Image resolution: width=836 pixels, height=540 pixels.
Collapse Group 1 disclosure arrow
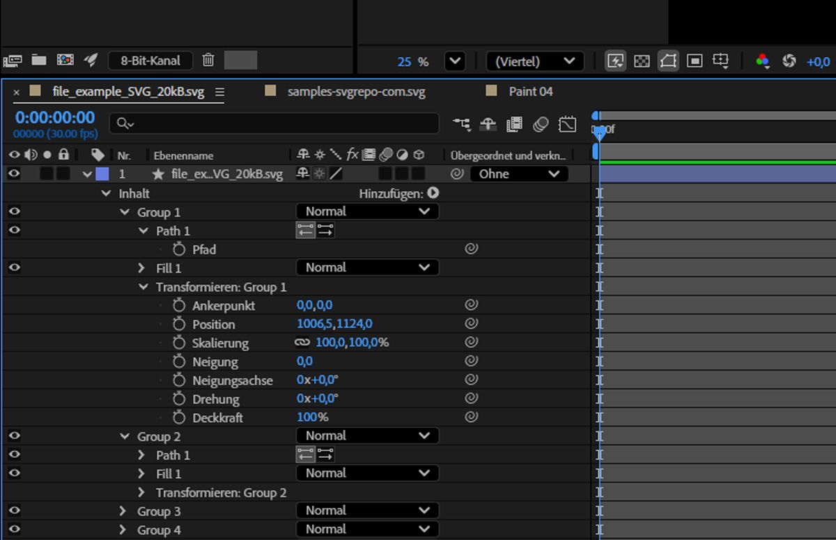pyautogui.click(x=125, y=213)
